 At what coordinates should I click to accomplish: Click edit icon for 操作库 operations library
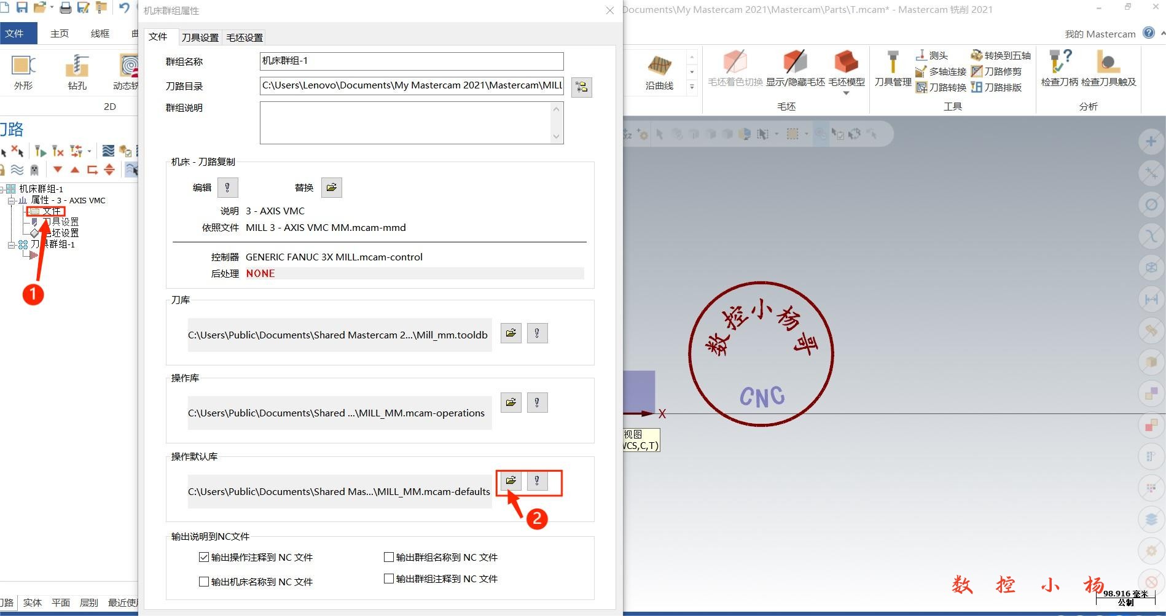click(537, 402)
